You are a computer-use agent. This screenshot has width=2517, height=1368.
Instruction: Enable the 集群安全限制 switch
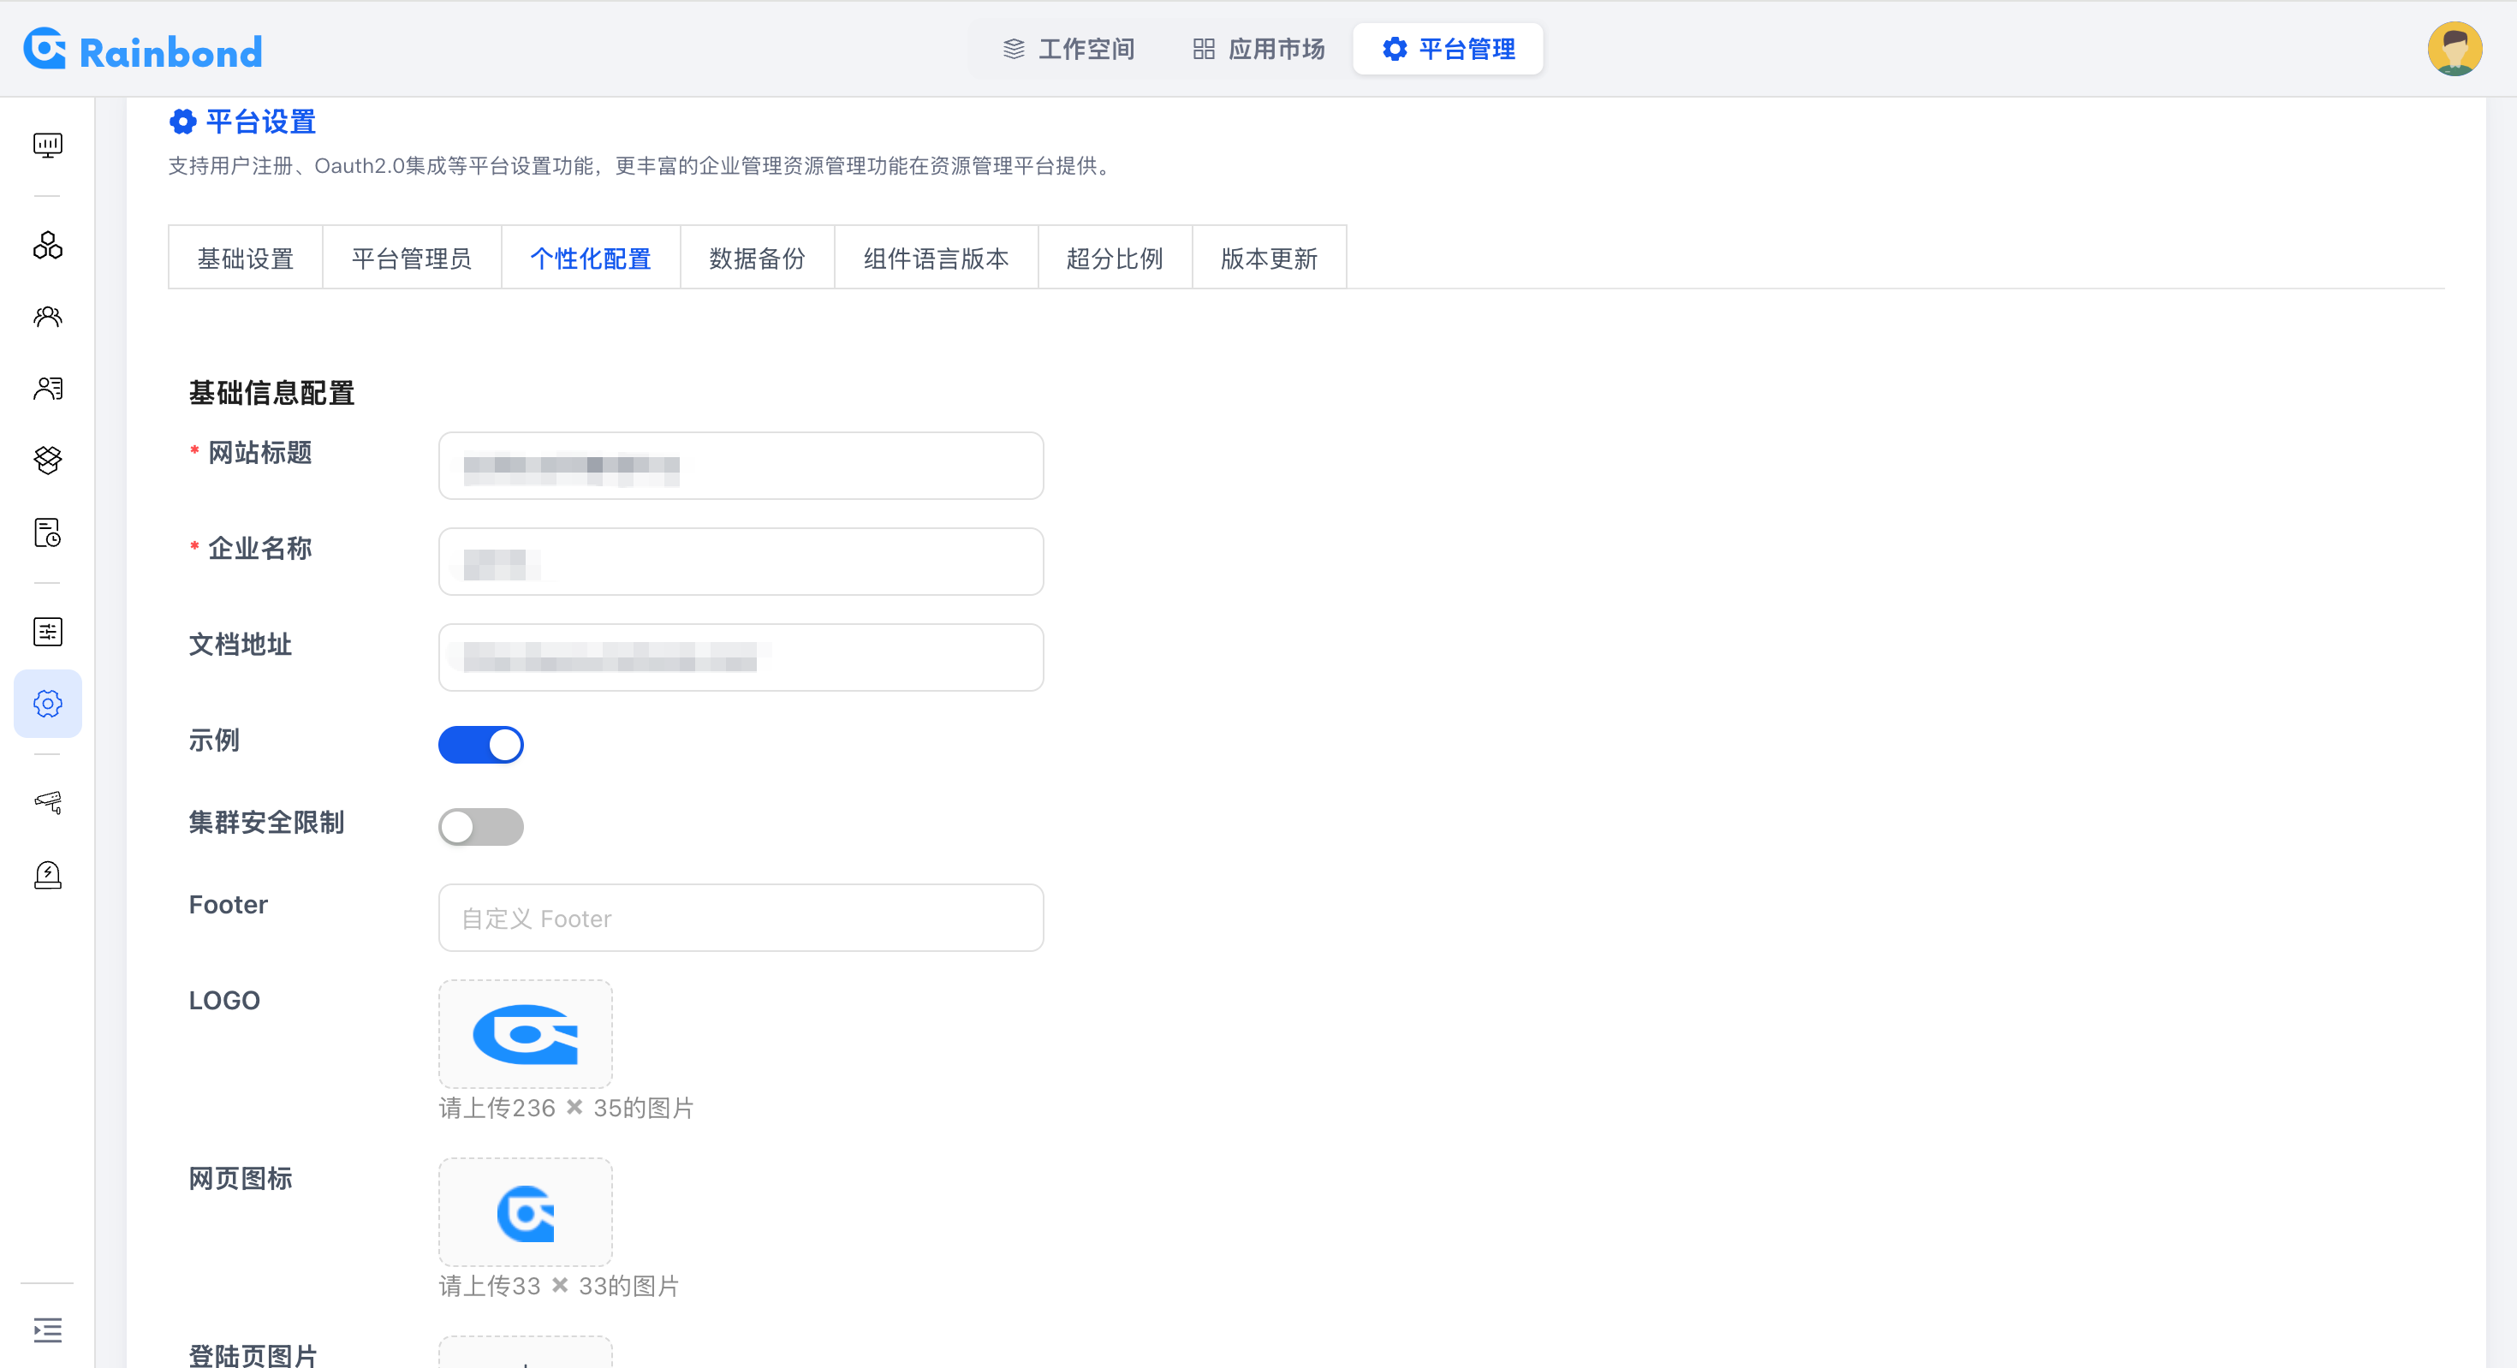point(481,827)
